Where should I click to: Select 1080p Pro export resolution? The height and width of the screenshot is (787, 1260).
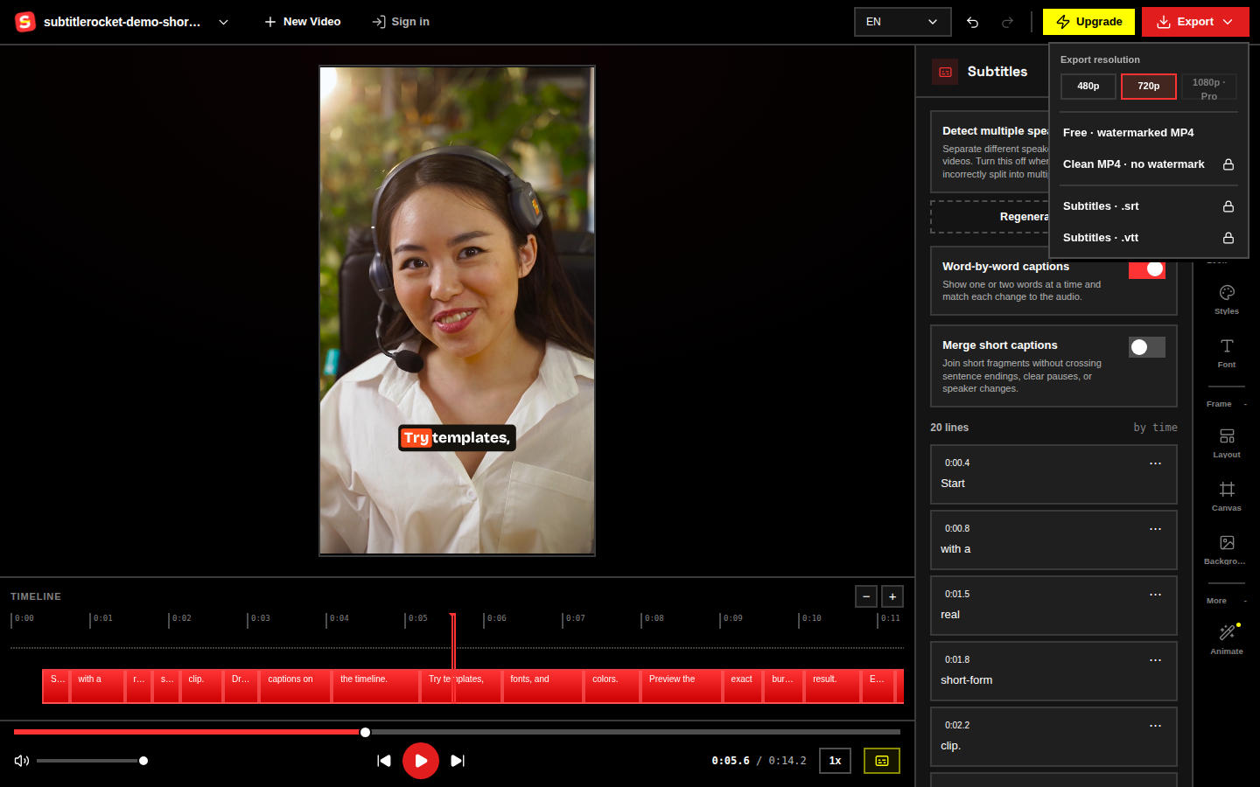1209,86
